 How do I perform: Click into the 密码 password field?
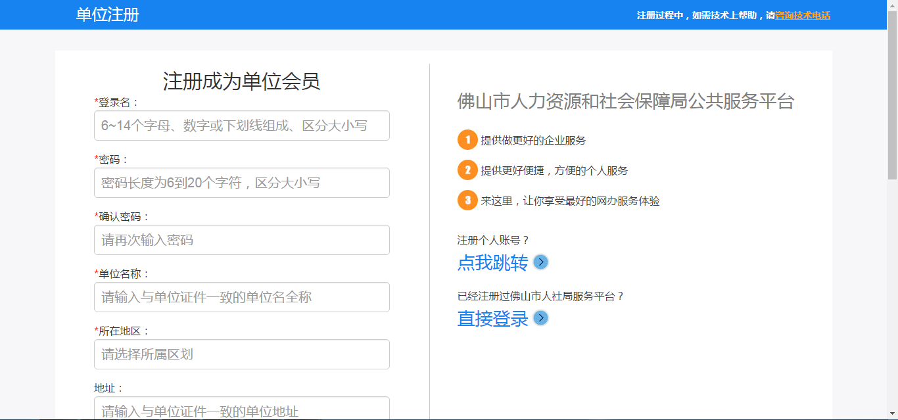point(242,183)
